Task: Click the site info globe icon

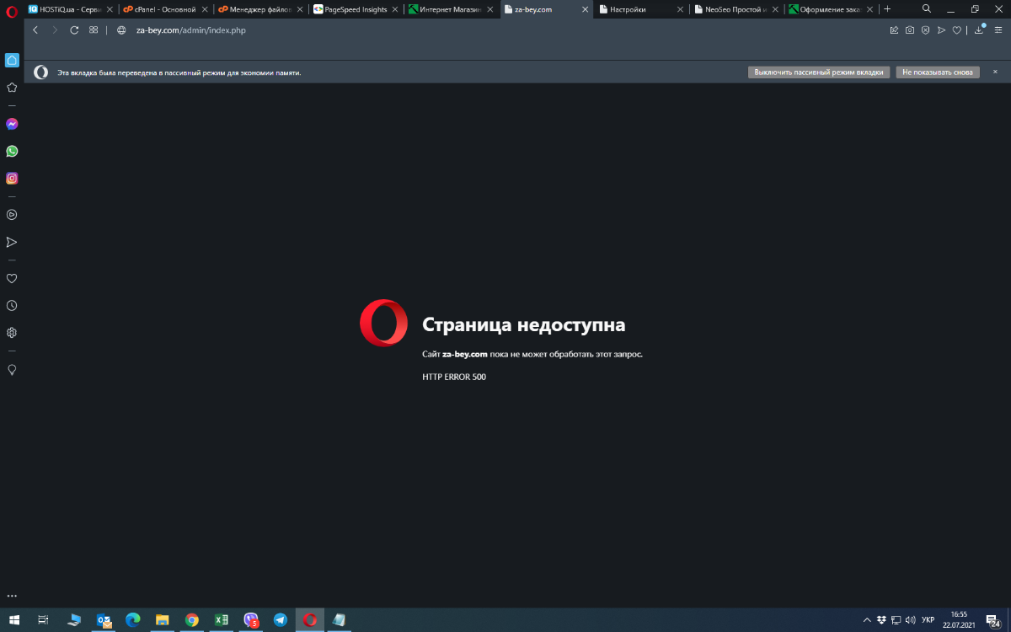Action: tap(121, 29)
